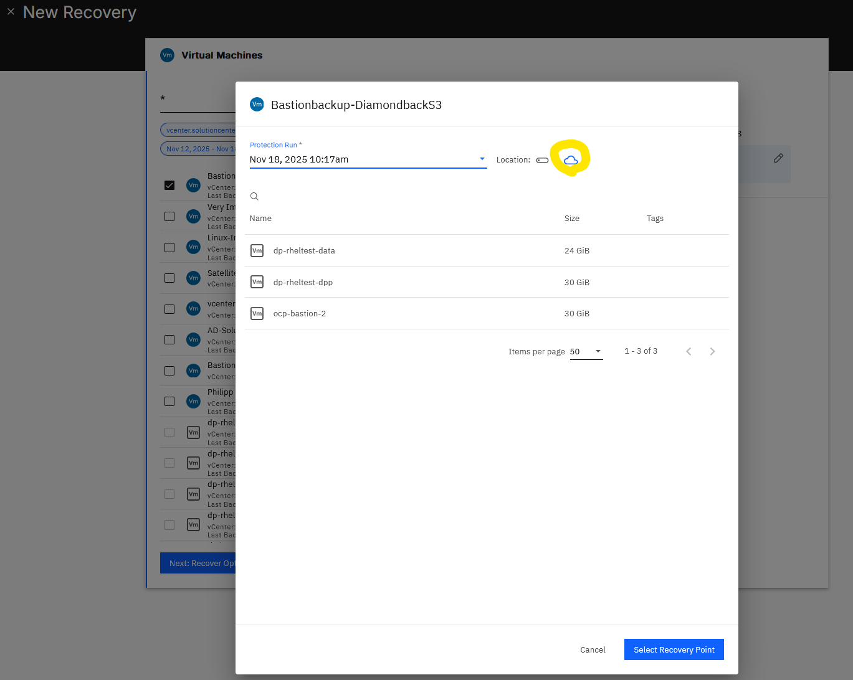
Task: Cancel the recovery point dialog
Action: (593, 649)
